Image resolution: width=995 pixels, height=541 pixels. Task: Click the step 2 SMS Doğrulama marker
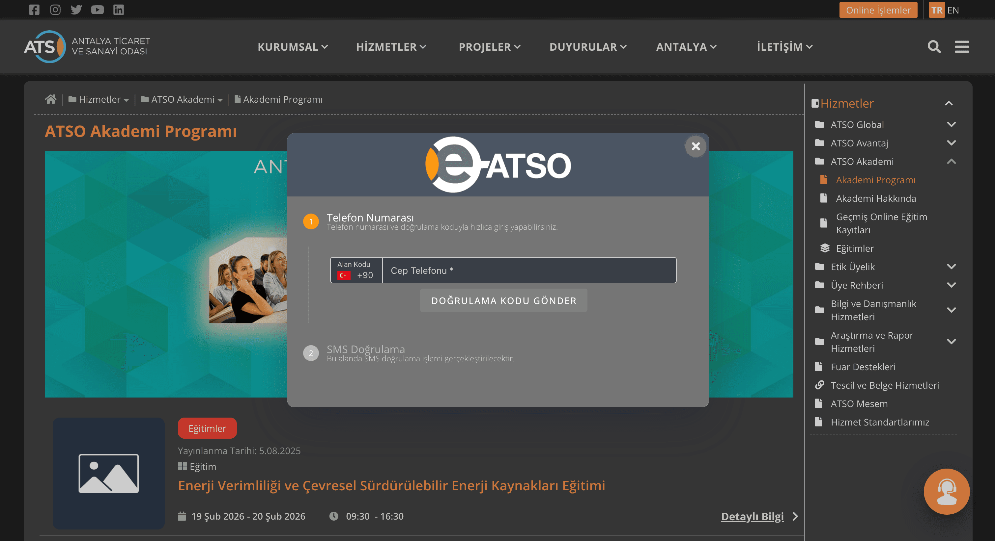pyautogui.click(x=311, y=353)
